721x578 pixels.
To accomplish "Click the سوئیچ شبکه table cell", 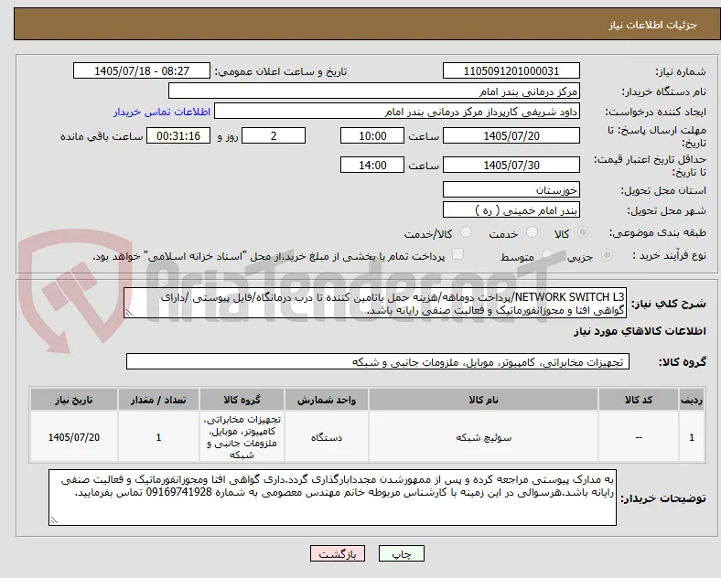I will pyautogui.click(x=483, y=437).
